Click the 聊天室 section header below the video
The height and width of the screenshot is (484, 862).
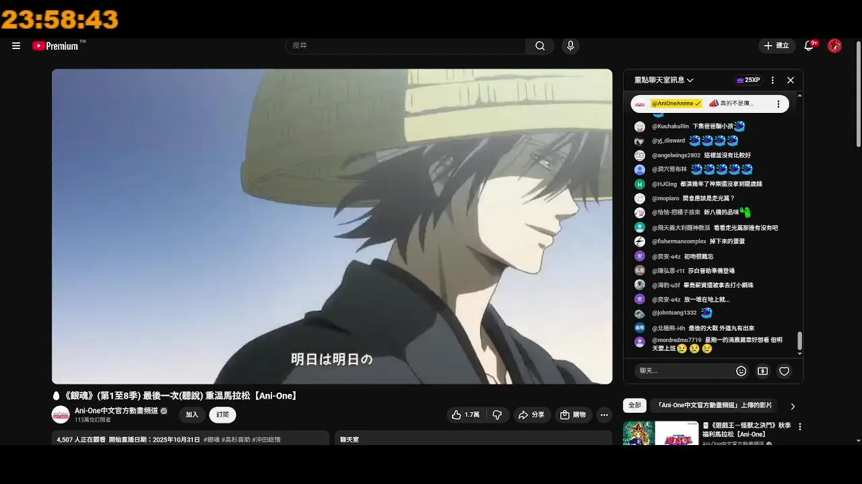(x=350, y=440)
